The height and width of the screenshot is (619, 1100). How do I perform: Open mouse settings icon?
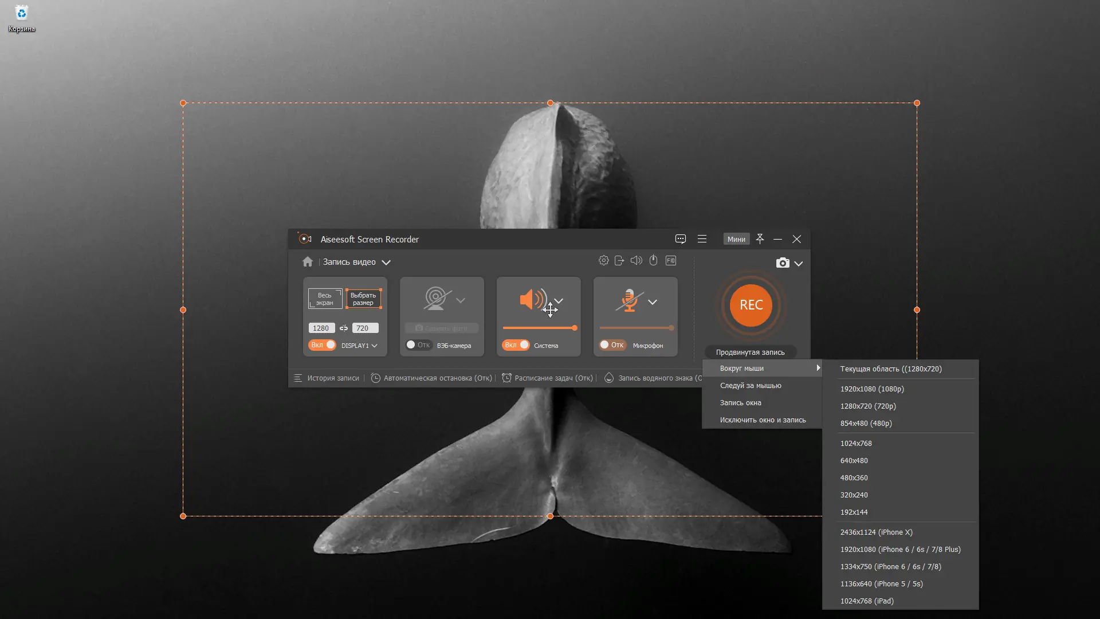653,261
